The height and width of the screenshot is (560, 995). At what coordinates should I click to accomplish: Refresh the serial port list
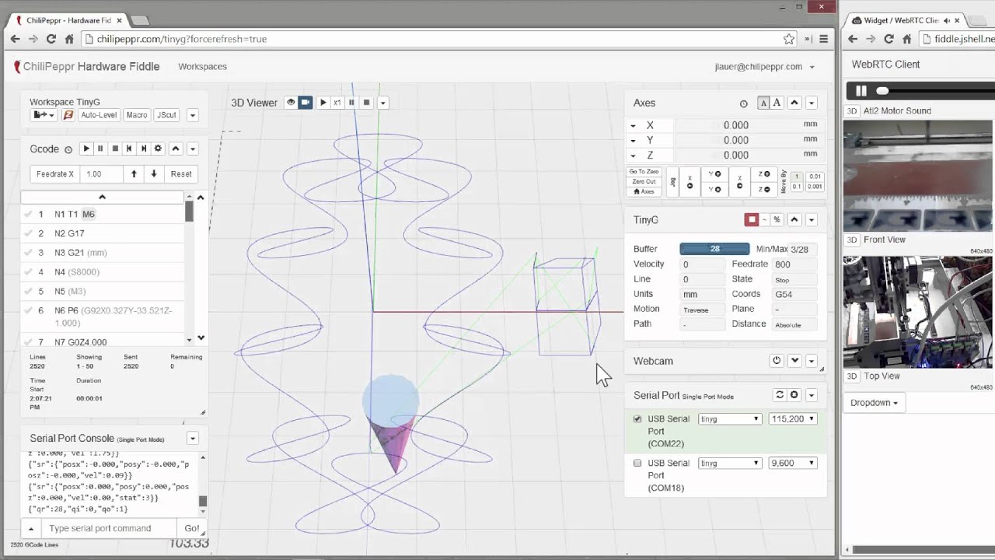[x=780, y=395]
